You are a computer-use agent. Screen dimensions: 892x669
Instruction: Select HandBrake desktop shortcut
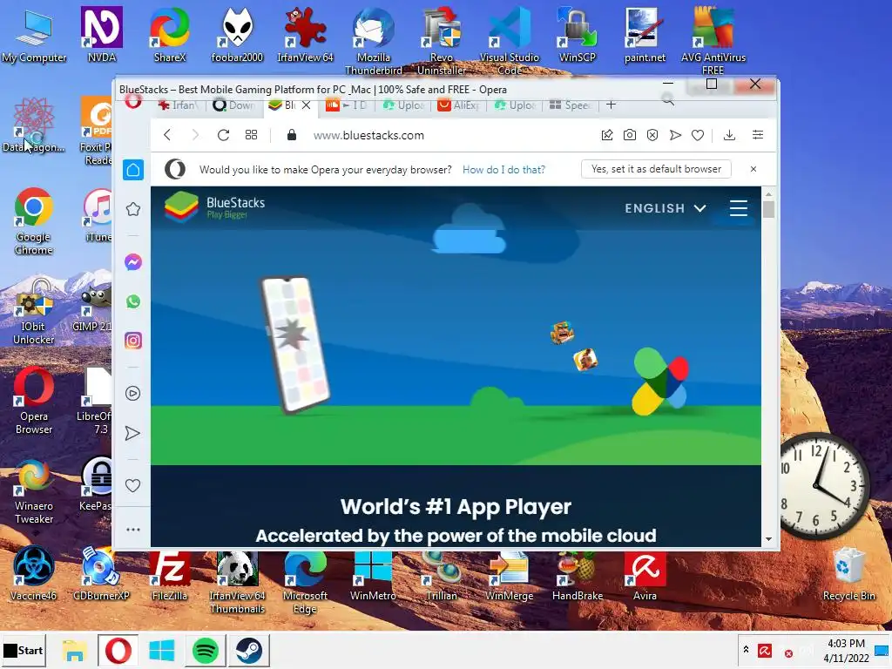(x=577, y=575)
